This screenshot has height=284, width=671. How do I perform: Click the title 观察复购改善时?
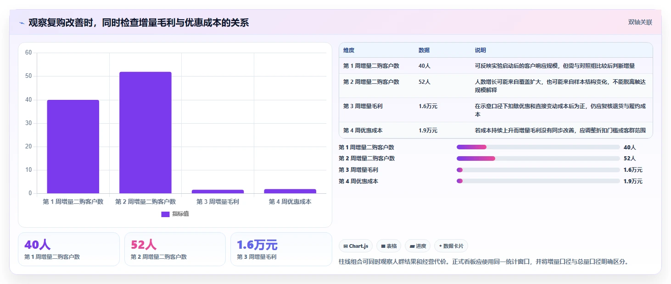(139, 22)
